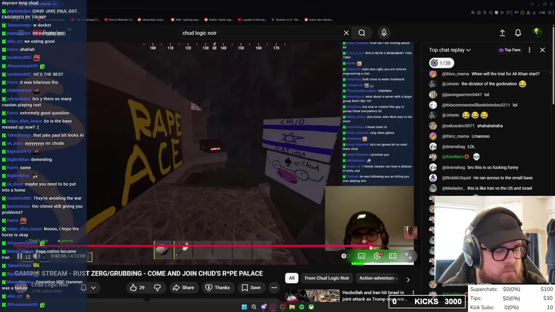Open browser downloads icon
The image size is (555, 312).
tap(534, 13)
